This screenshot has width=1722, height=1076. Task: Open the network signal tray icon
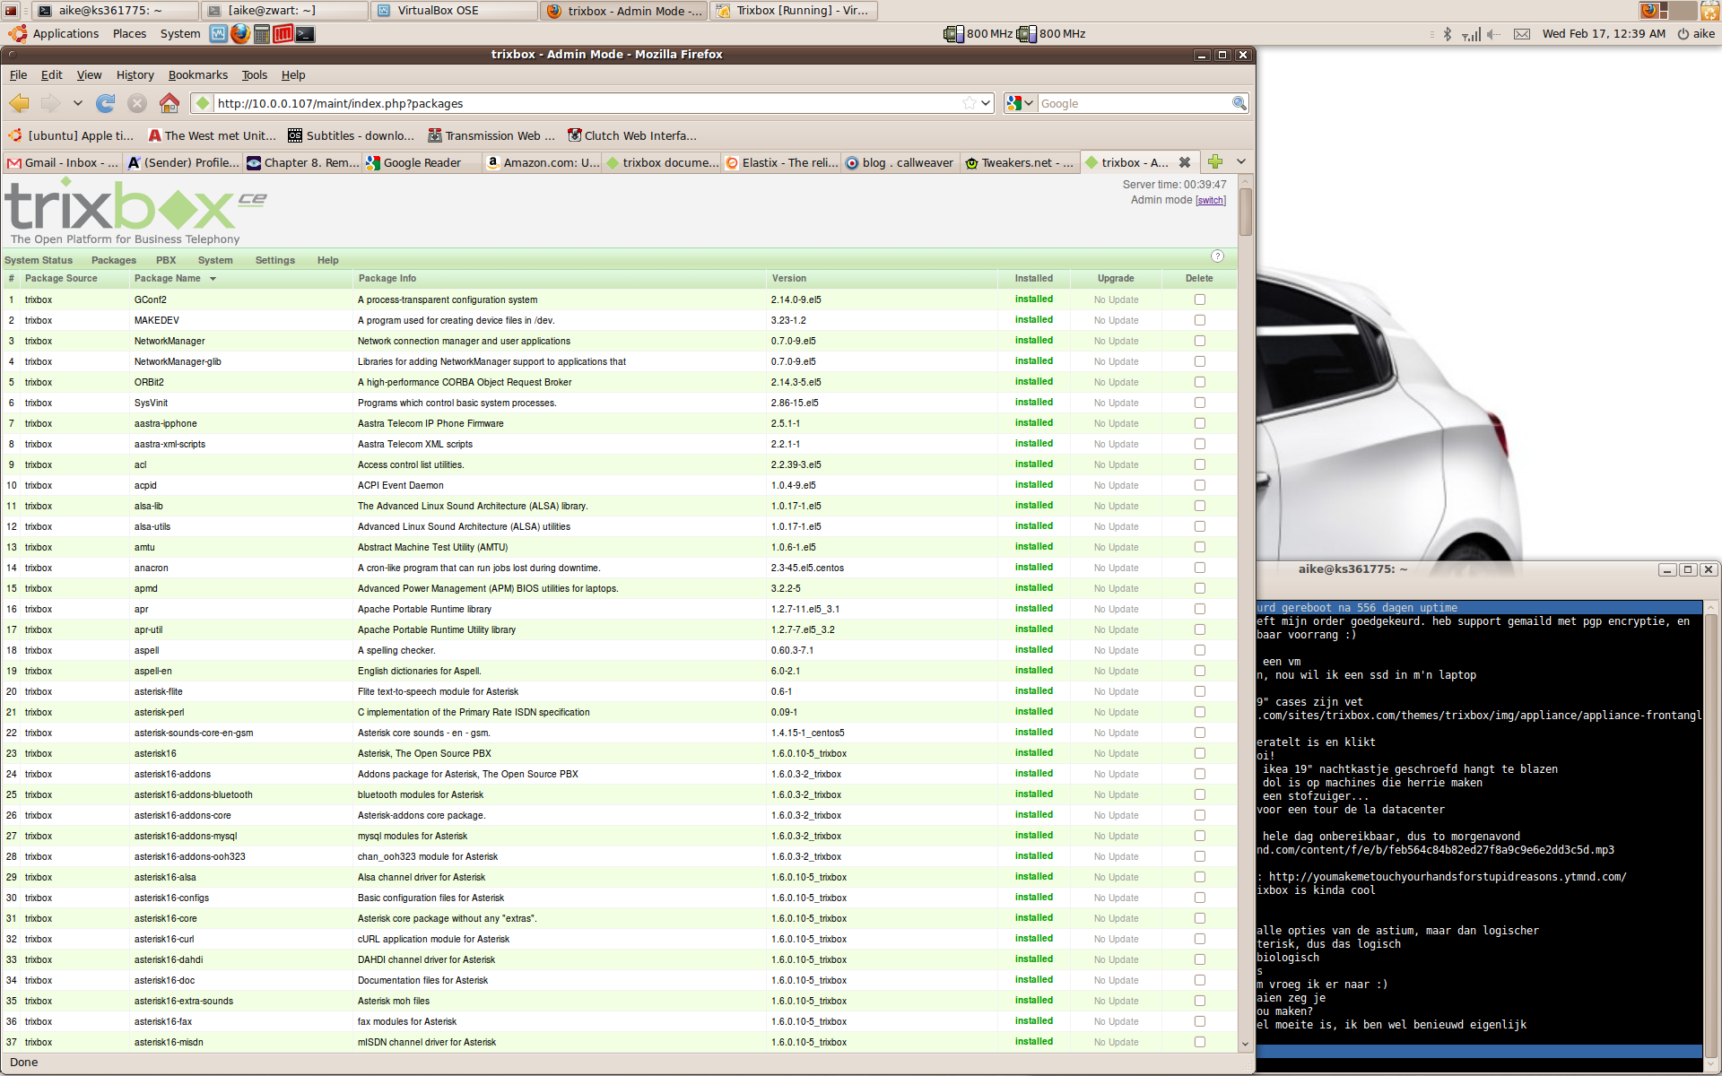[x=1471, y=34]
